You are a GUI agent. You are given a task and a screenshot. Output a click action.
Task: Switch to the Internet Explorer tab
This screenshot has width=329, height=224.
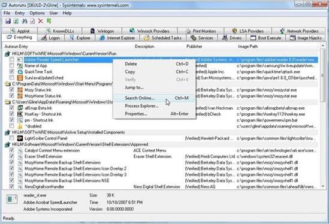click(x=117, y=38)
